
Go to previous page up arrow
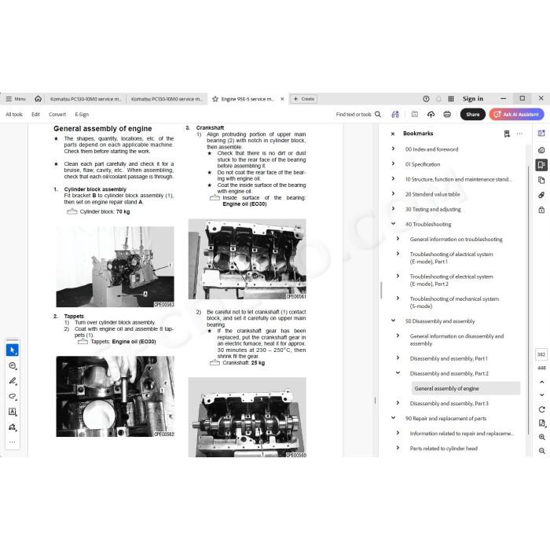coord(541,382)
